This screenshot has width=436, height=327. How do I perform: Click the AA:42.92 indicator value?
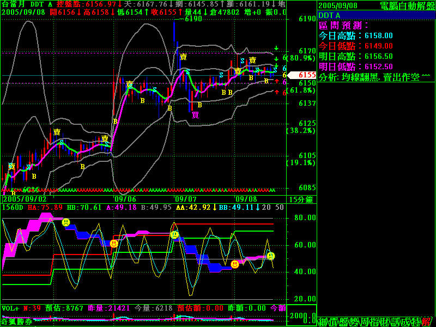click(x=193, y=208)
